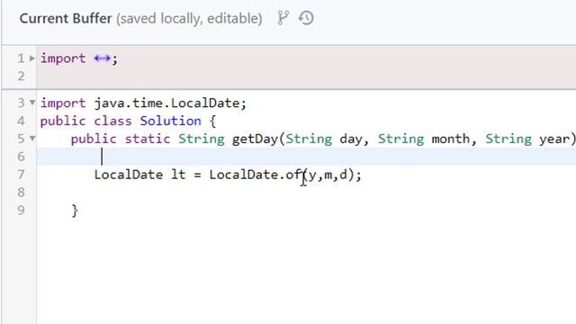Click the 'Current Buffer' title text
Viewport: 576px width, 324px height.
click(x=66, y=18)
